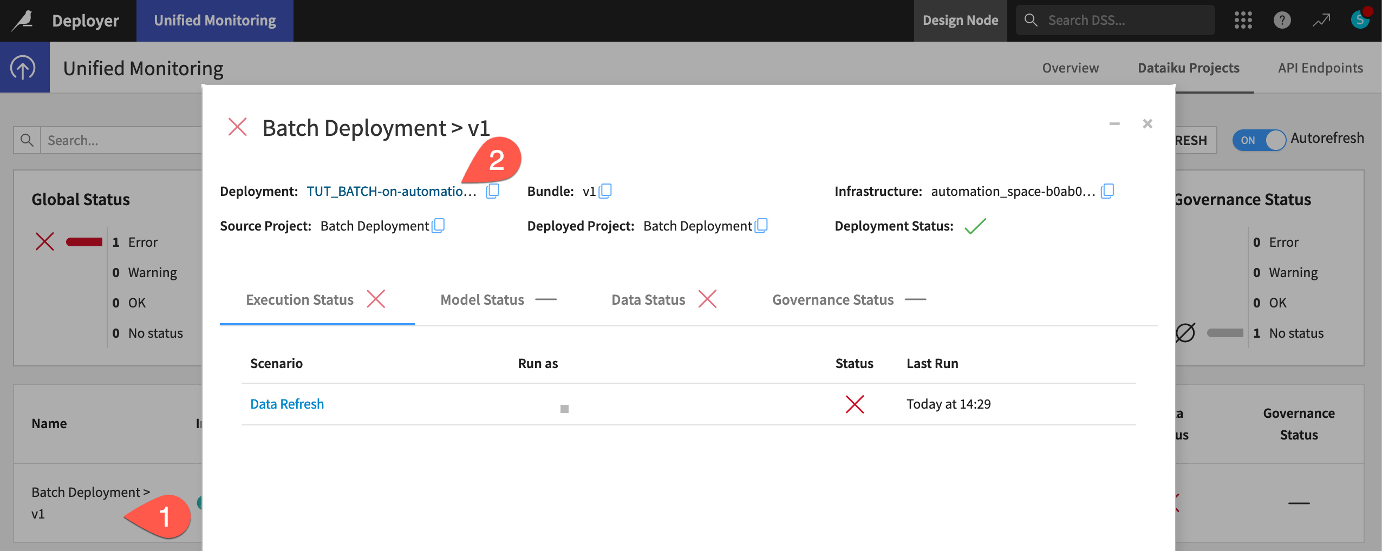Open the user profile avatar
The width and height of the screenshot is (1382, 551).
[x=1360, y=19]
